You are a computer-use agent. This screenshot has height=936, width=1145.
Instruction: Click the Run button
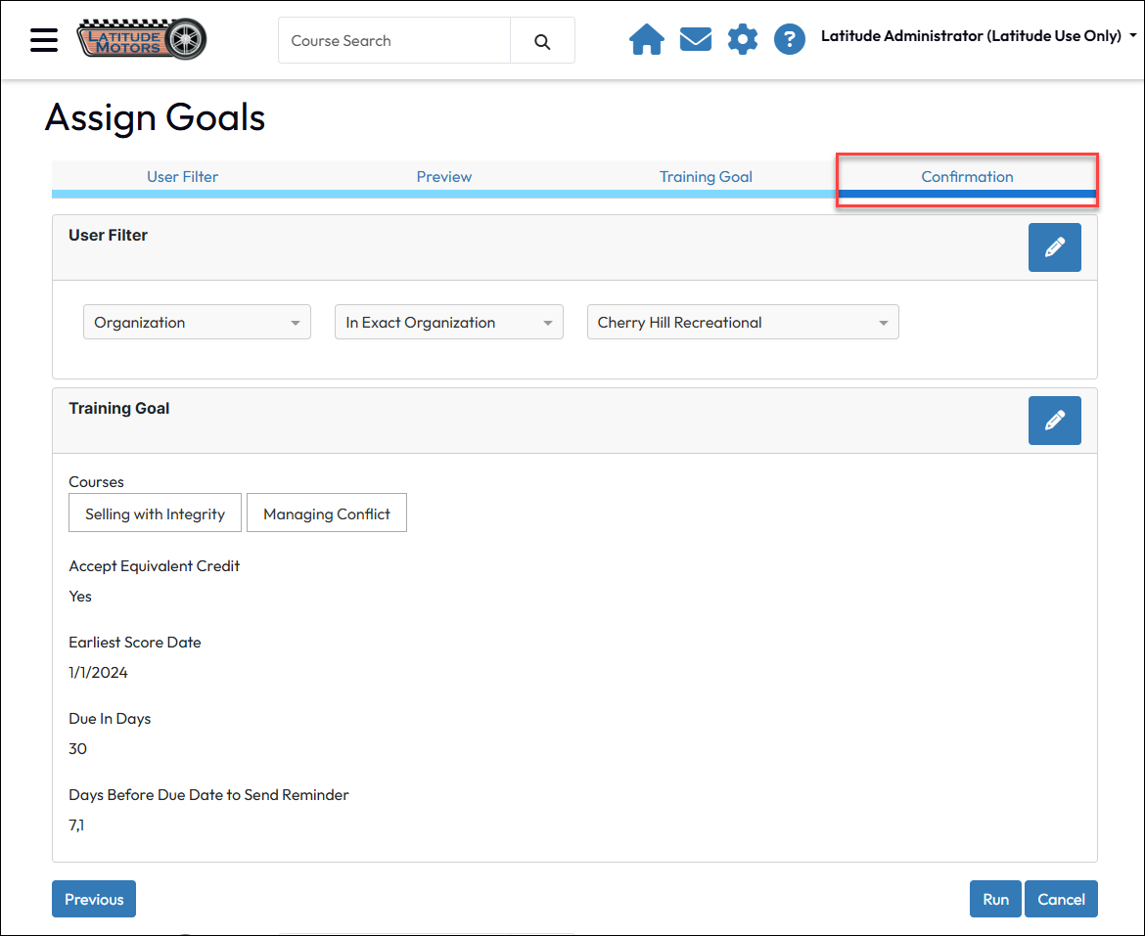(995, 900)
